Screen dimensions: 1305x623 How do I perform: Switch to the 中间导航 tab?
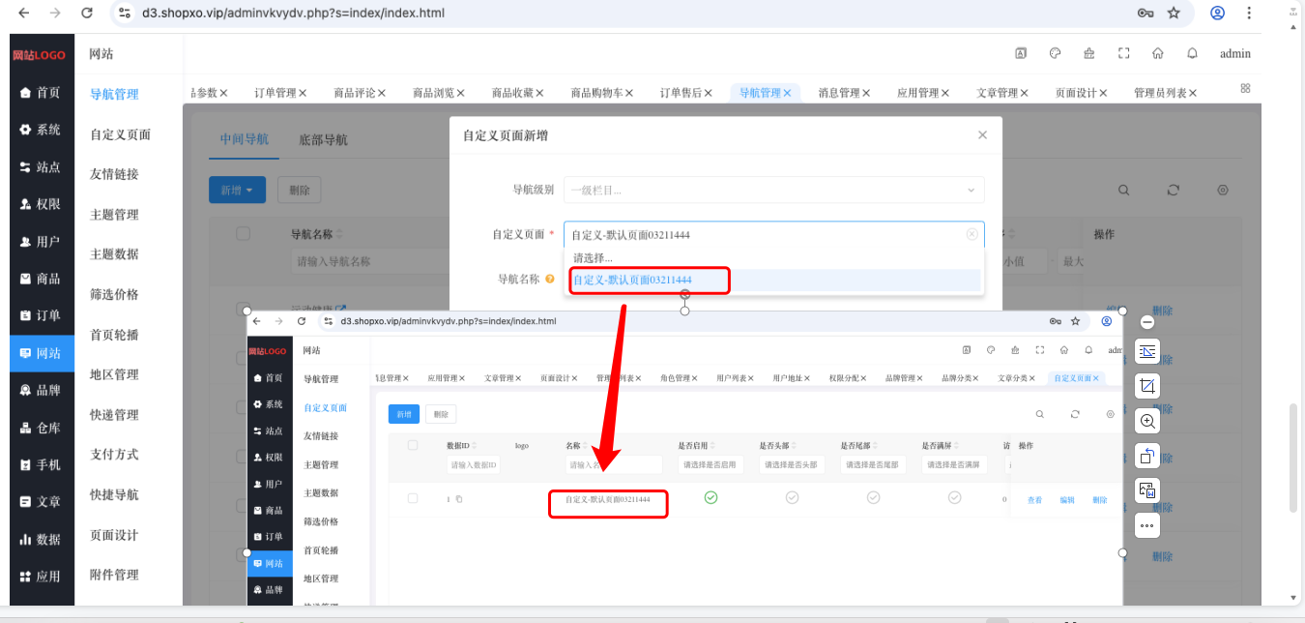tap(244, 139)
